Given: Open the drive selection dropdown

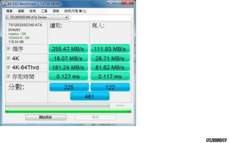Looking at the screenshot, I should click(37, 17).
